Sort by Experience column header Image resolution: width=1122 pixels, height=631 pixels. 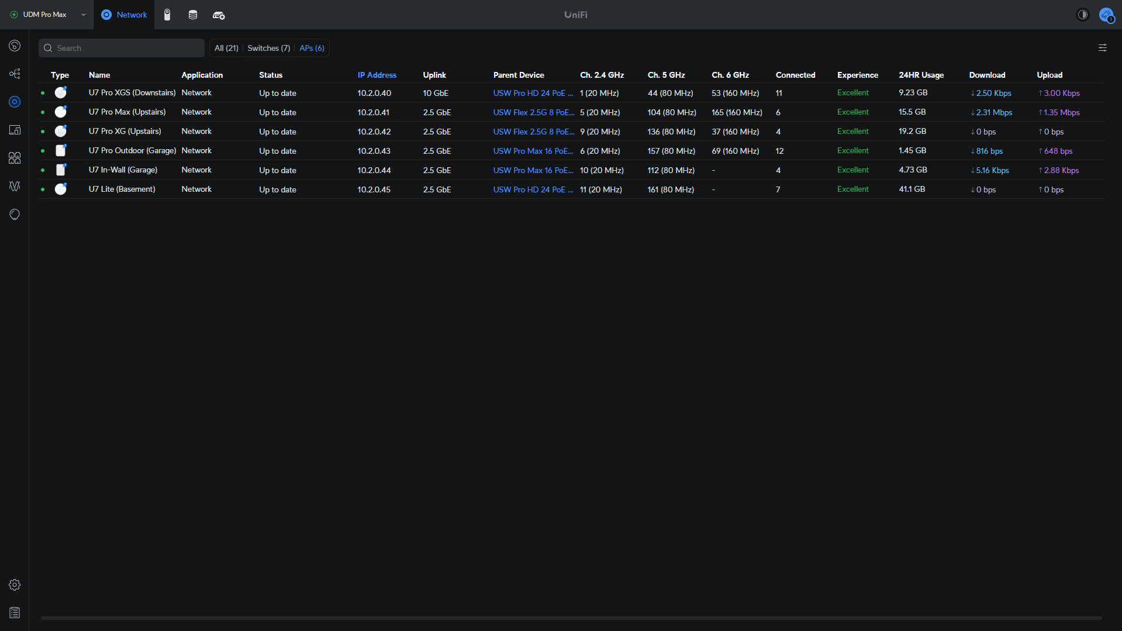[x=857, y=75]
